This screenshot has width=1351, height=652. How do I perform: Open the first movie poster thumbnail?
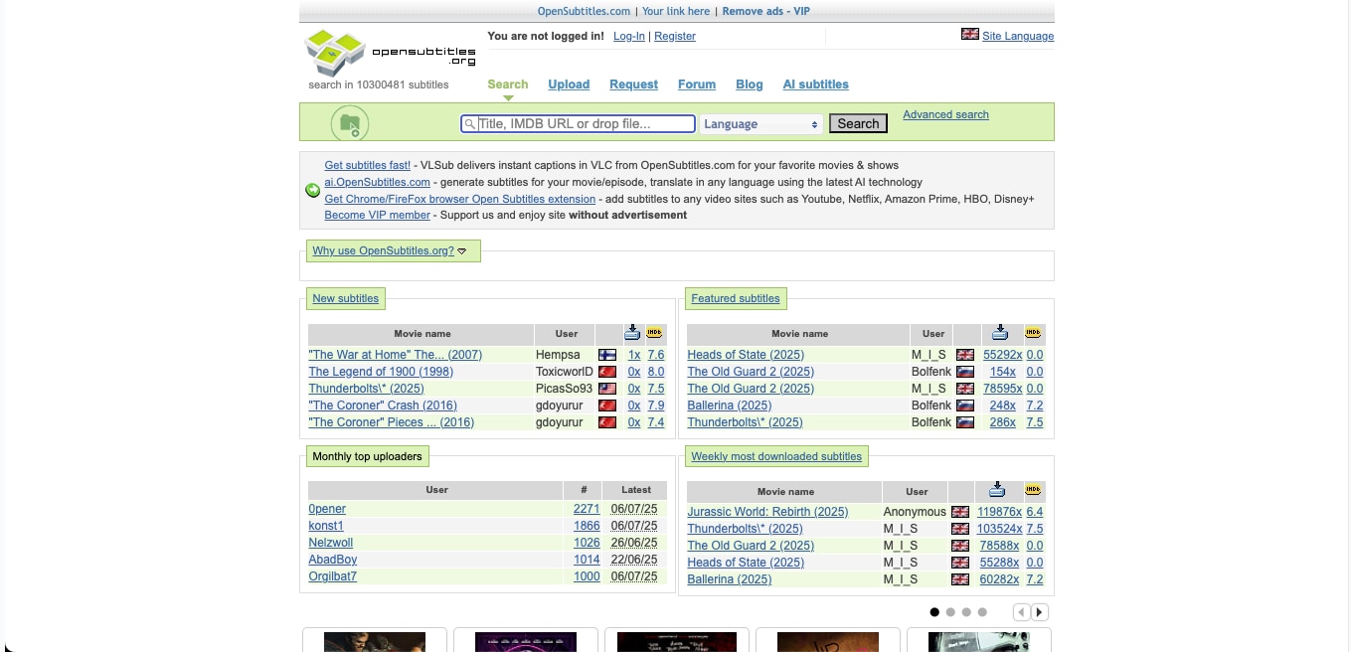[375, 642]
